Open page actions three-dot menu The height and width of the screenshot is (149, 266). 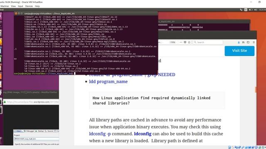[181, 42]
